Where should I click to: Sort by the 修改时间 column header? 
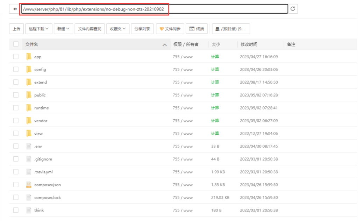pos(249,44)
